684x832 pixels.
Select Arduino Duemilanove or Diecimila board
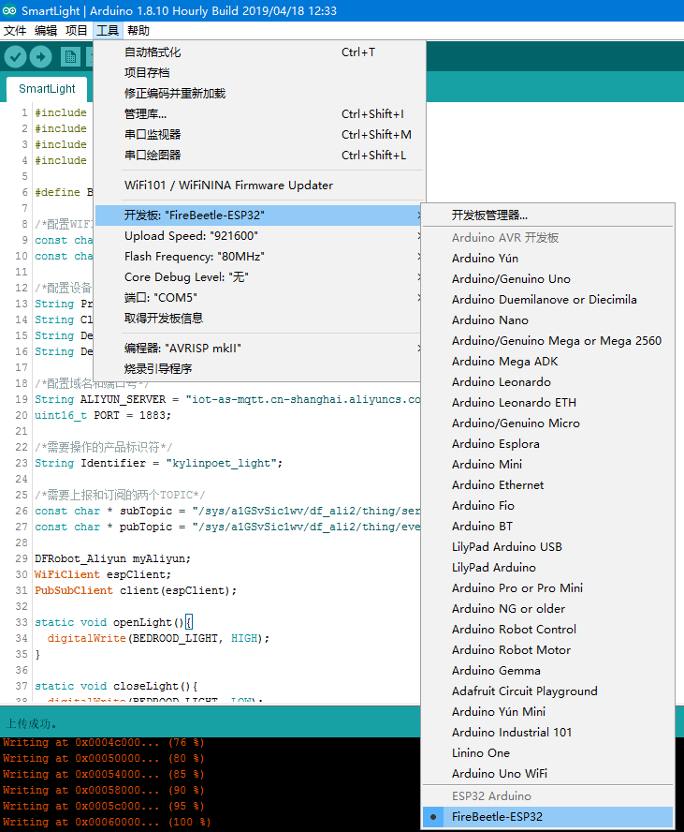548,300
